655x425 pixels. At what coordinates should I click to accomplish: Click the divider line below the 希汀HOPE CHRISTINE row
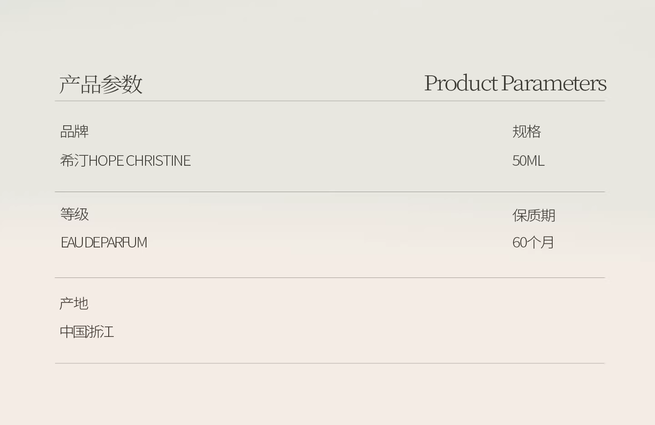(330, 192)
